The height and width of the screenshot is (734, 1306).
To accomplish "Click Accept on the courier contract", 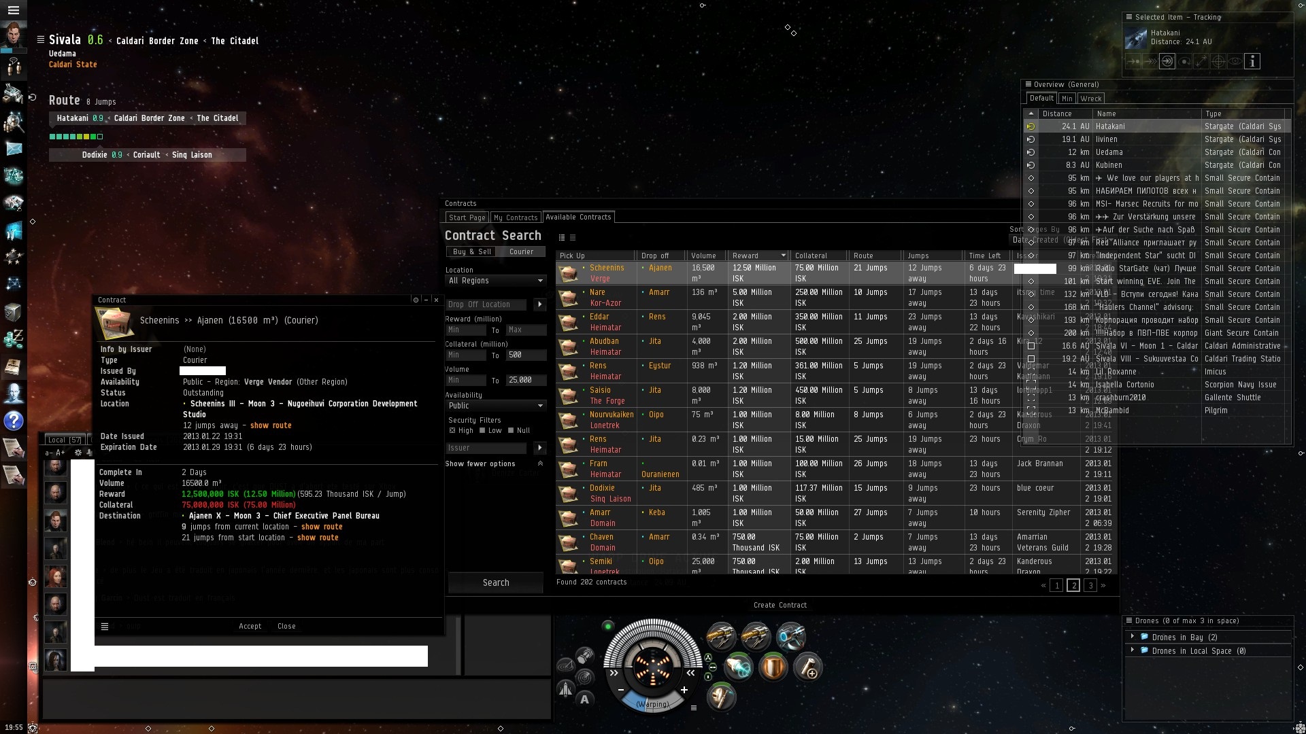I will click(250, 627).
